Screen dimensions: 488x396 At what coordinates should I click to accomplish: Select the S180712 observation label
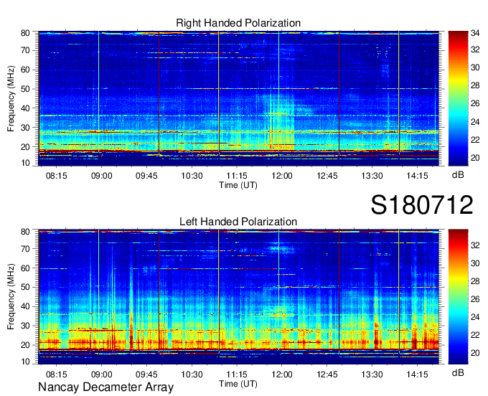(x=422, y=204)
